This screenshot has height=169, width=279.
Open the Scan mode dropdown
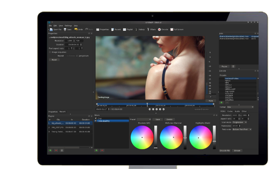(x=240, y=122)
